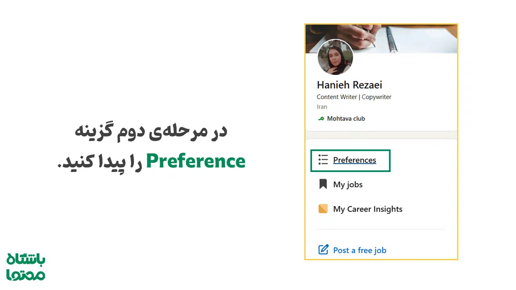Viewport: 516px width, 290px height.
Task: Click the Hanieh Rezaei profile name
Action: coord(349,85)
